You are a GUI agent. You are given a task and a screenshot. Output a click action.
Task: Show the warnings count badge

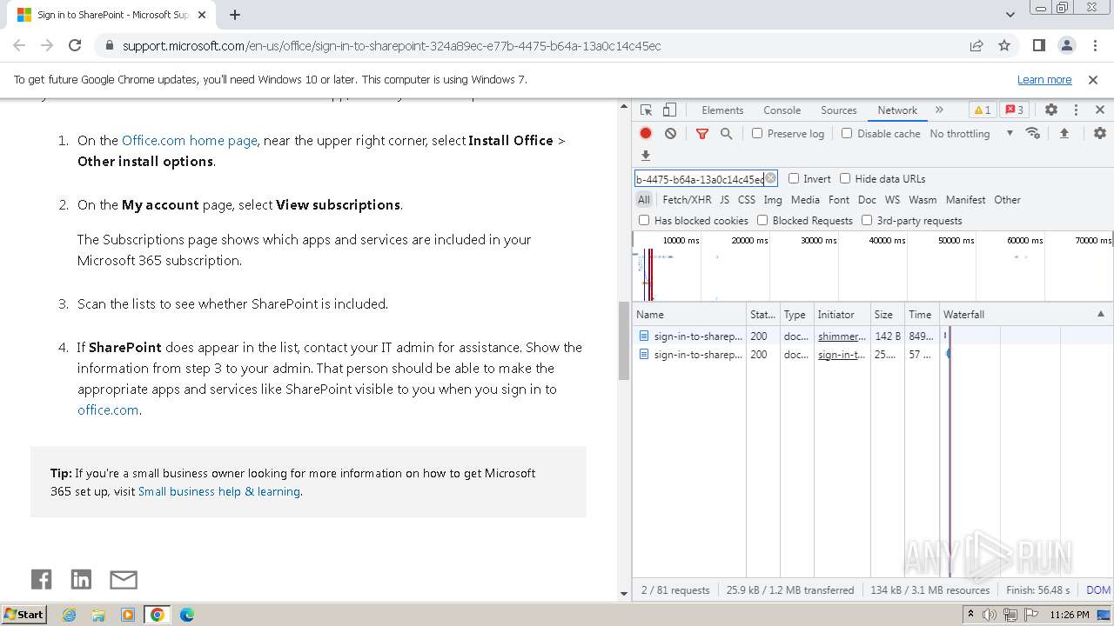tap(983, 110)
